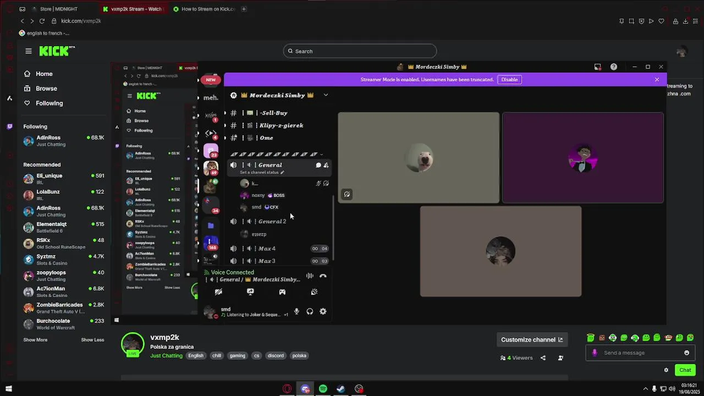Collapse the Discord voice category chevron
The width and height of the screenshot is (704, 396).
tap(321, 155)
